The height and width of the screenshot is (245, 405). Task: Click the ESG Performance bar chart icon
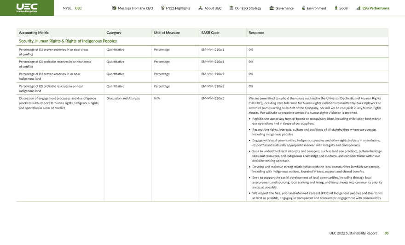[x=359, y=8]
